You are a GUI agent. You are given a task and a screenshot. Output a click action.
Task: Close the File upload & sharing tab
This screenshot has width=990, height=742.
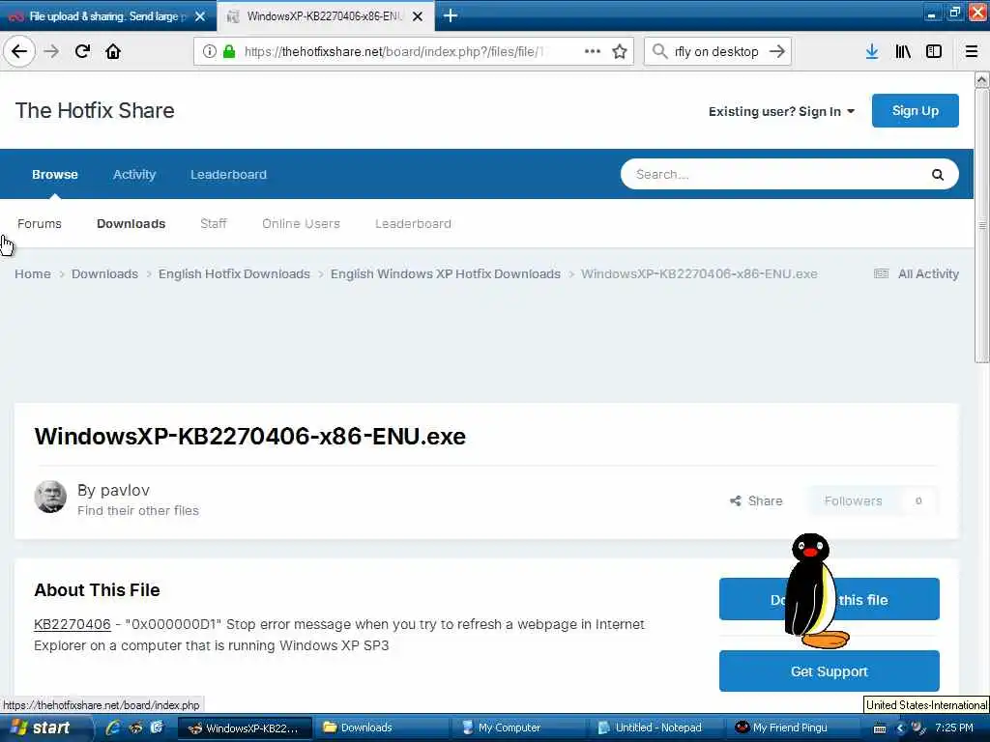tap(200, 16)
